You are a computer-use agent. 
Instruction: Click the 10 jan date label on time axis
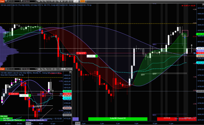tap(155, 123)
